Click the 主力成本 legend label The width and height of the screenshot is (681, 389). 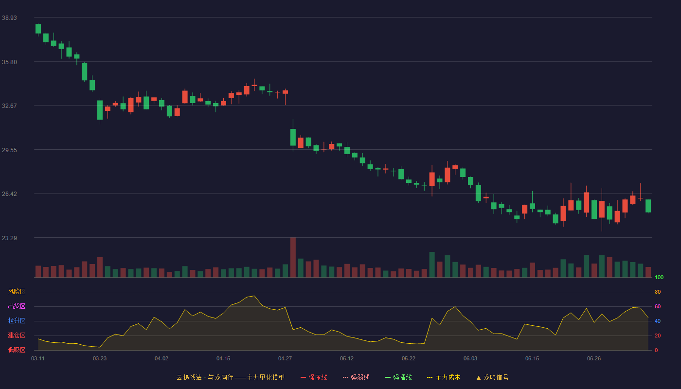point(448,377)
